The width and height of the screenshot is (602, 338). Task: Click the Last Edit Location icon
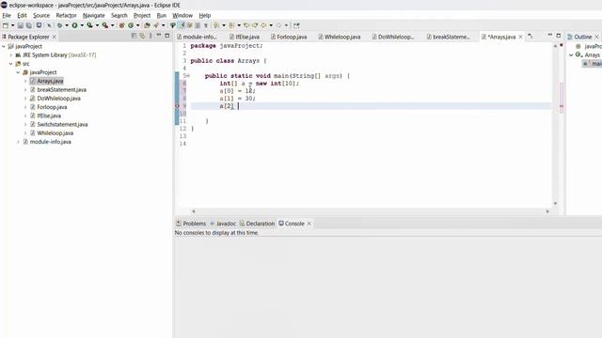coord(246,25)
